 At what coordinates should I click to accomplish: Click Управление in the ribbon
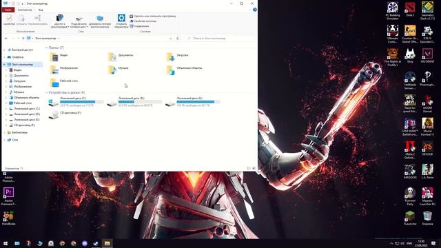coord(139,26)
